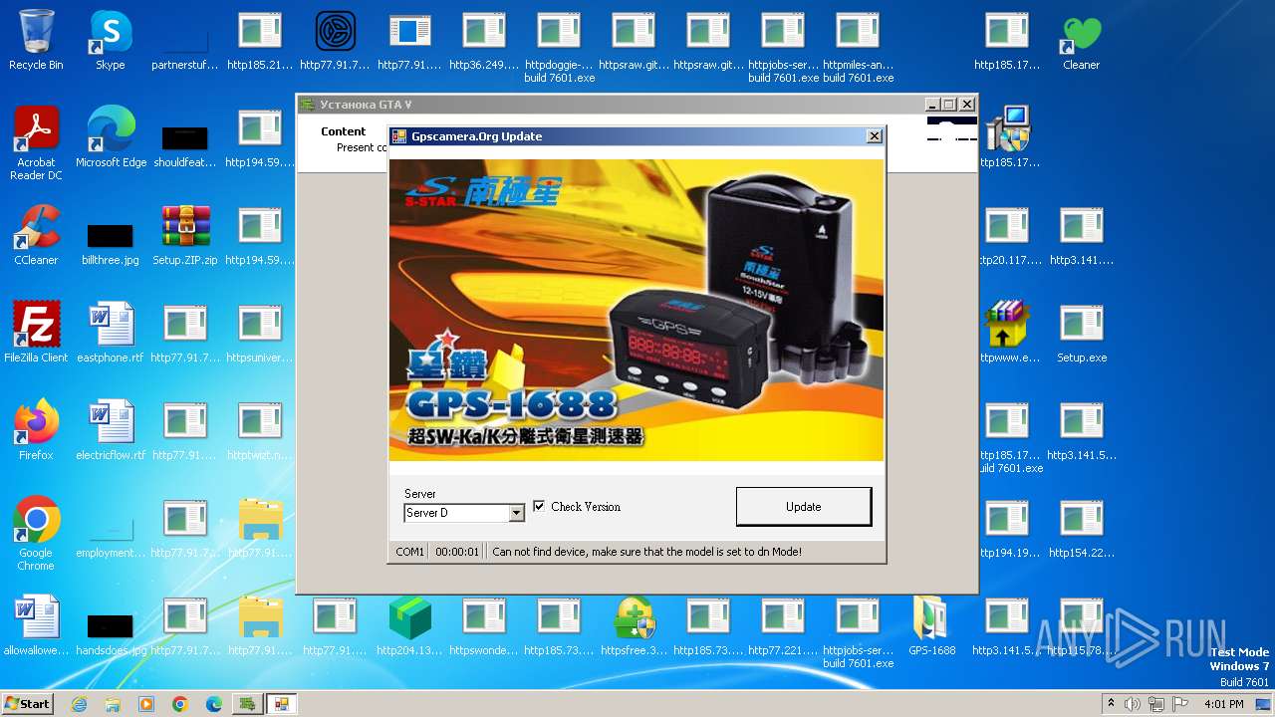Select the Setup.exe desktop icon
The image size is (1275, 717).
coord(1082,333)
